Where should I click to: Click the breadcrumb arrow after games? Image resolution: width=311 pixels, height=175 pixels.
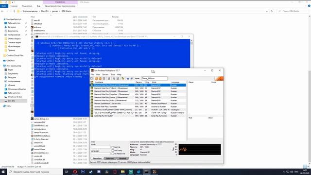pyautogui.click(x=60, y=11)
